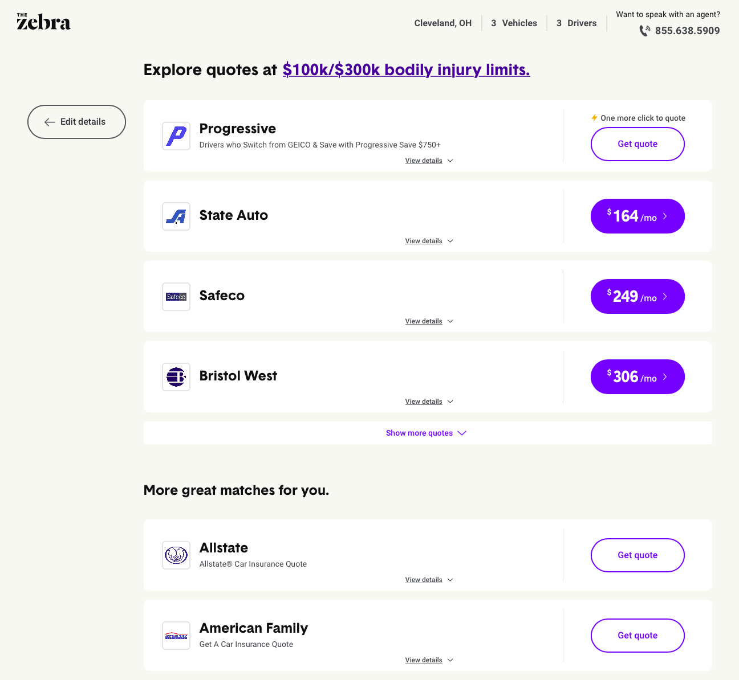739x680 pixels.
Task: Expand View details under Bristol West
Action: (429, 402)
